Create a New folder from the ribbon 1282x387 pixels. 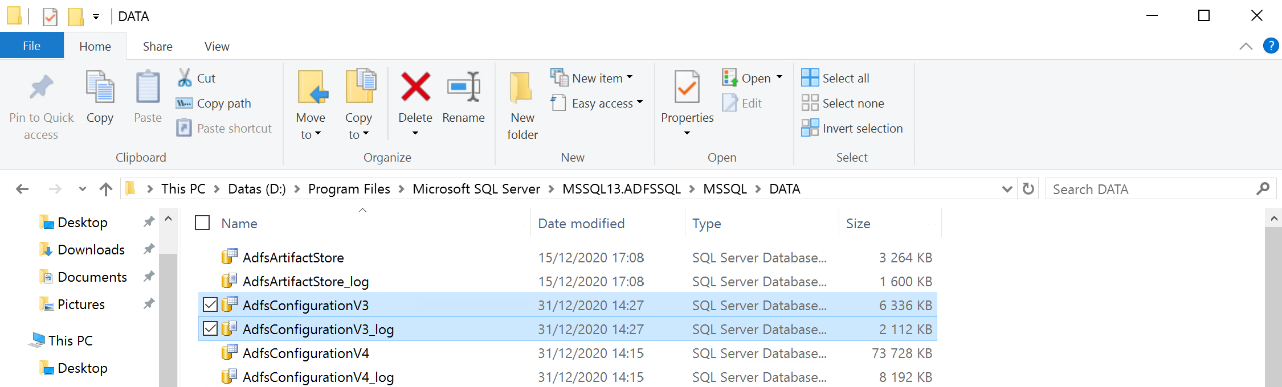click(x=522, y=102)
